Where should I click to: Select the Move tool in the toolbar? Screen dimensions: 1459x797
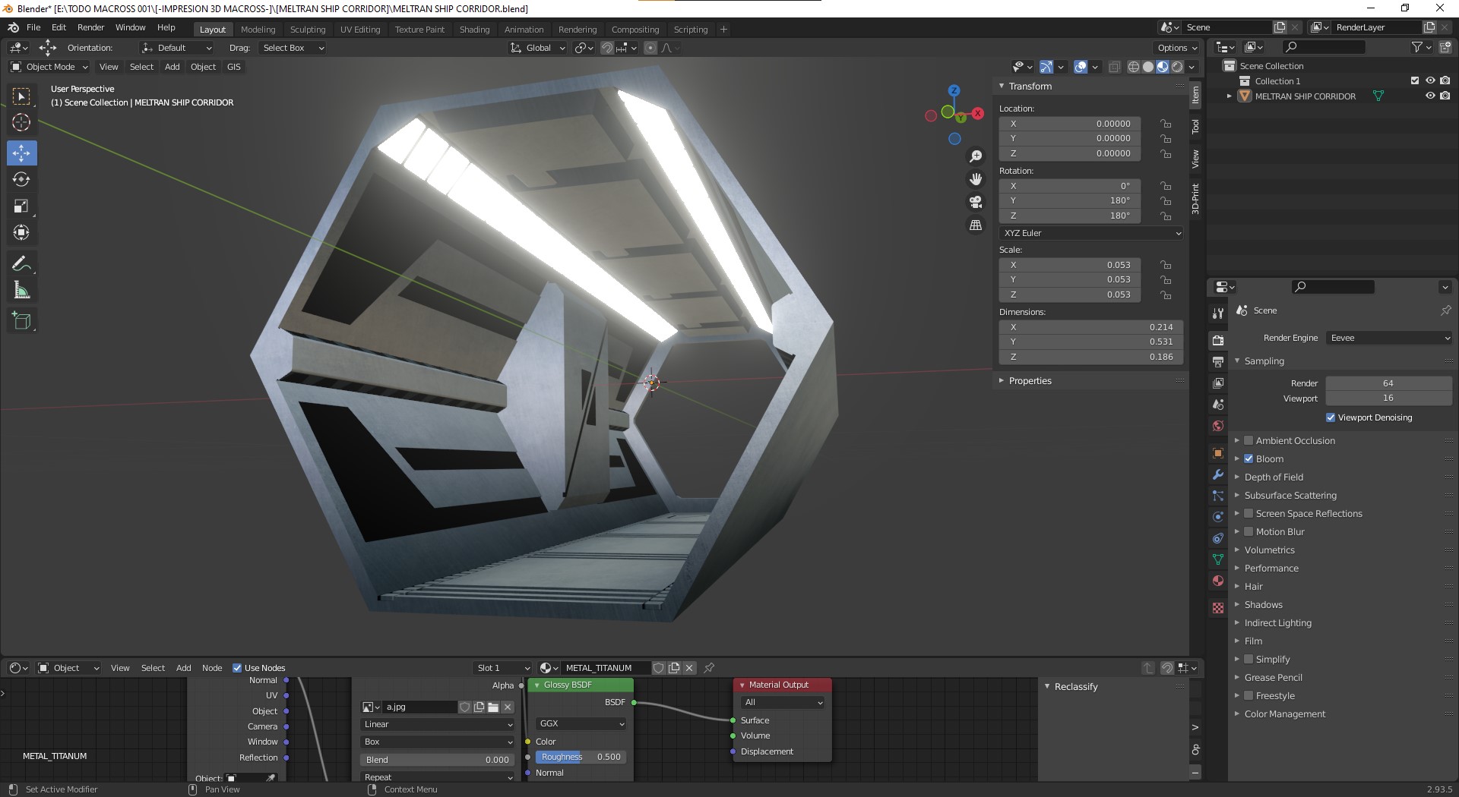click(x=21, y=153)
